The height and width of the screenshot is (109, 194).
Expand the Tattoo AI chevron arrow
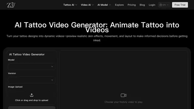76,5
